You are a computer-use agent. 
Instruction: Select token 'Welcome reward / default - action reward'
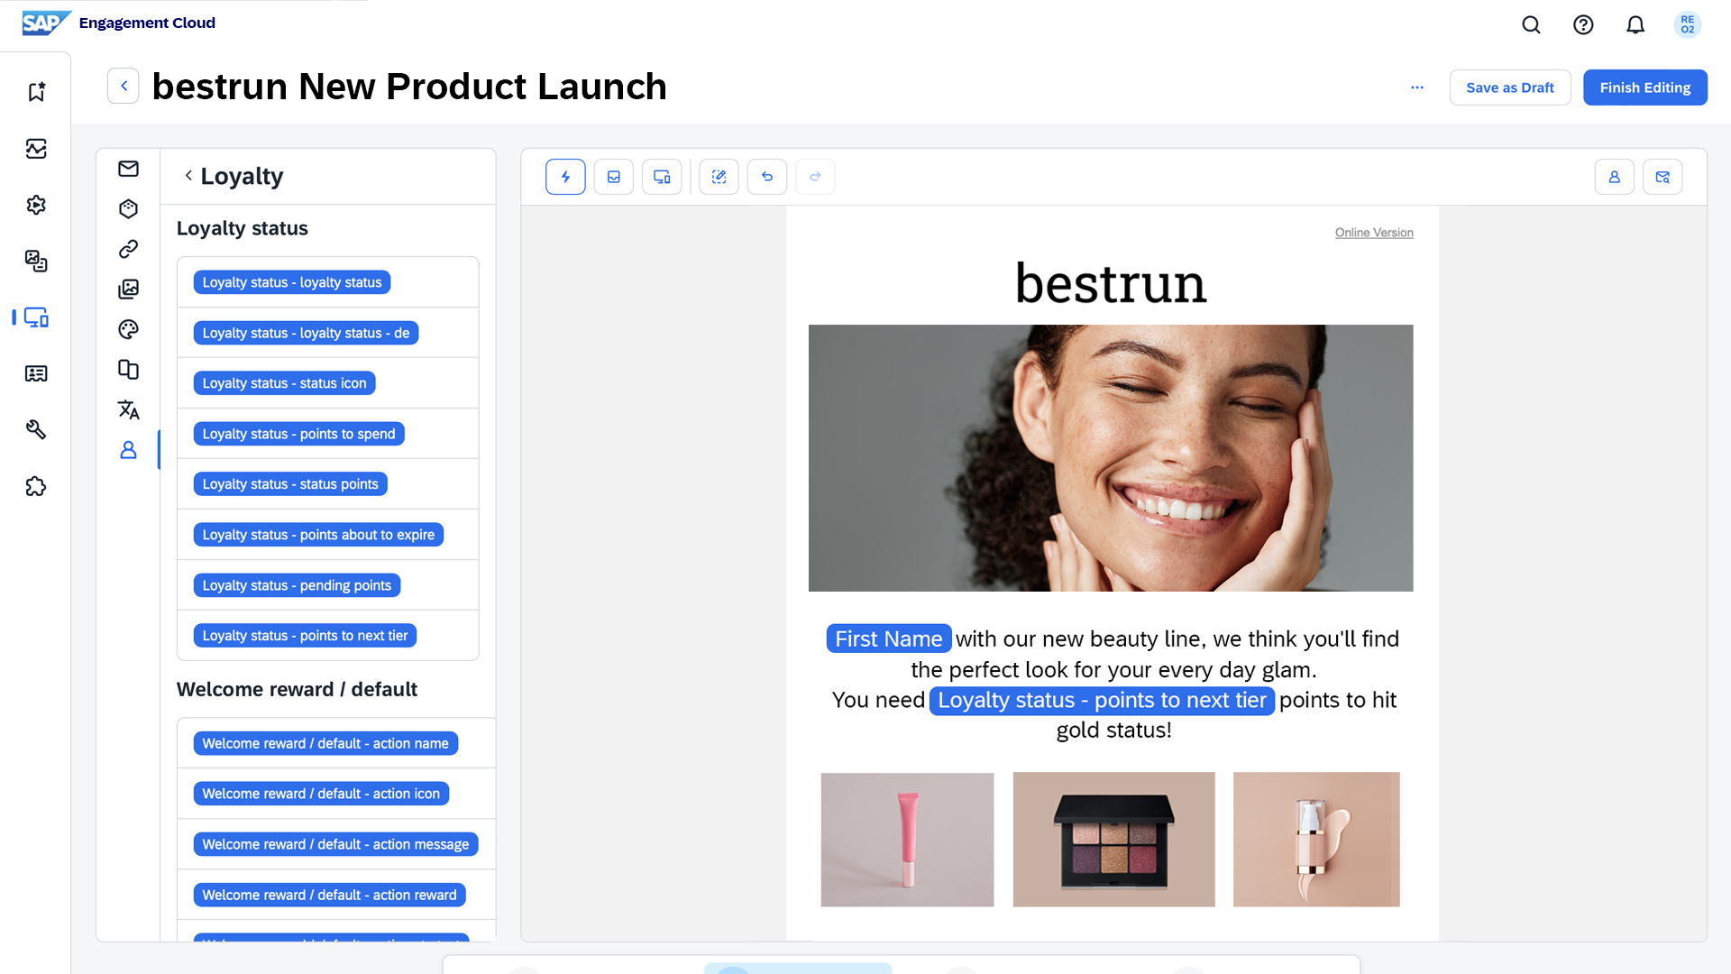[x=329, y=895]
